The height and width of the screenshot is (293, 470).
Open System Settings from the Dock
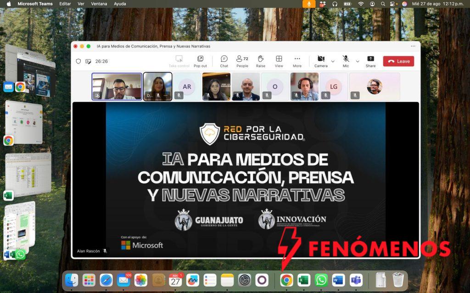click(245, 281)
